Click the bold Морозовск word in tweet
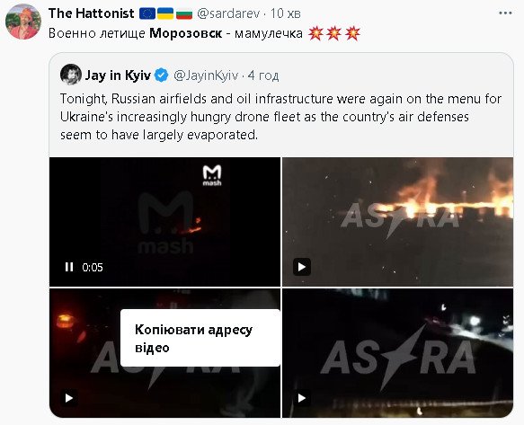The image size is (524, 425). click(185, 33)
